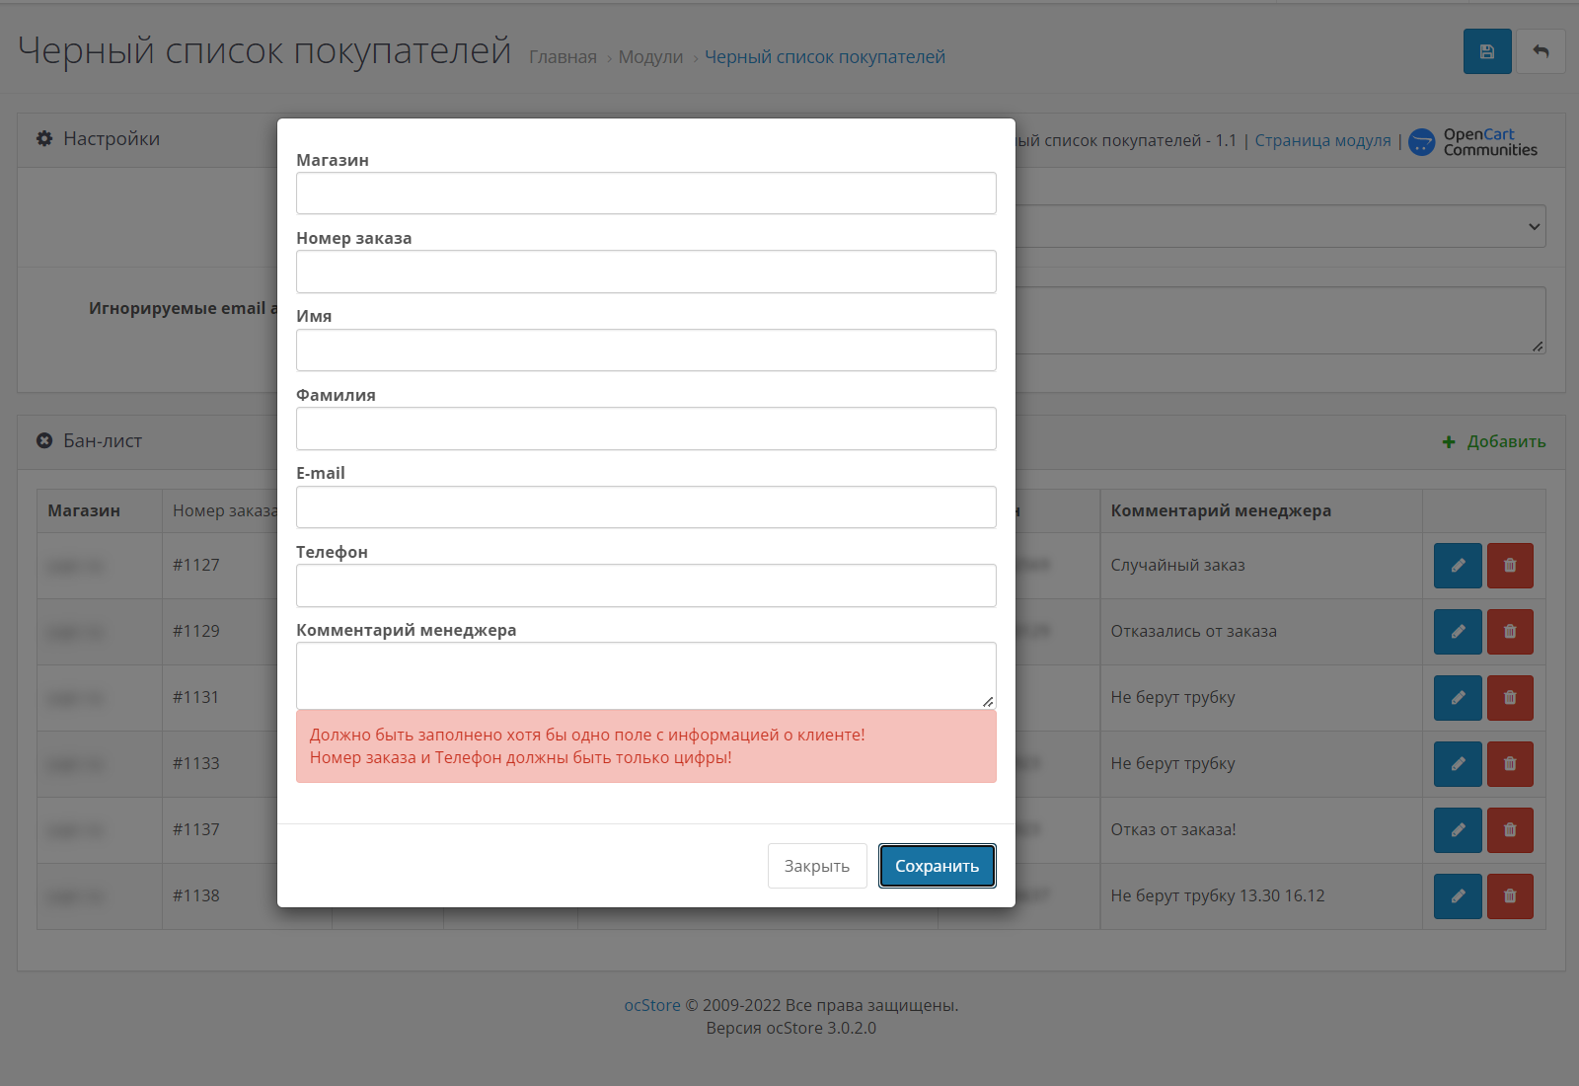1579x1086 pixels.
Task: Go to Главная in the breadcrumb
Action: tap(563, 57)
